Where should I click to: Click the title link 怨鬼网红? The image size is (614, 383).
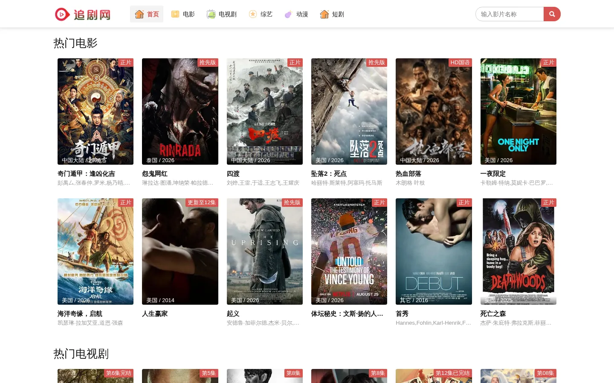pyautogui.click(x=155, y=174)
